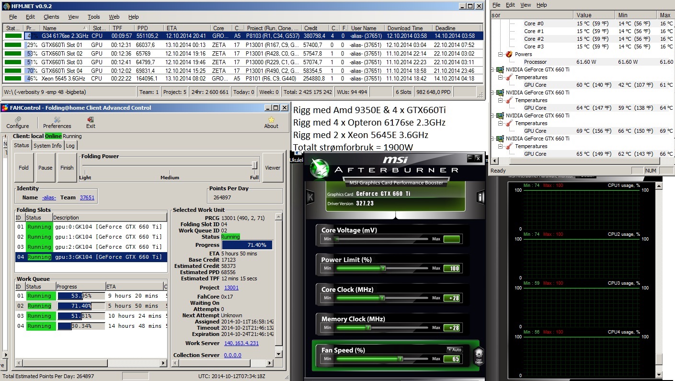This screenshot has height=381, width=675.
Task: Open HFM.NET File menu
Action: [13, 17]
